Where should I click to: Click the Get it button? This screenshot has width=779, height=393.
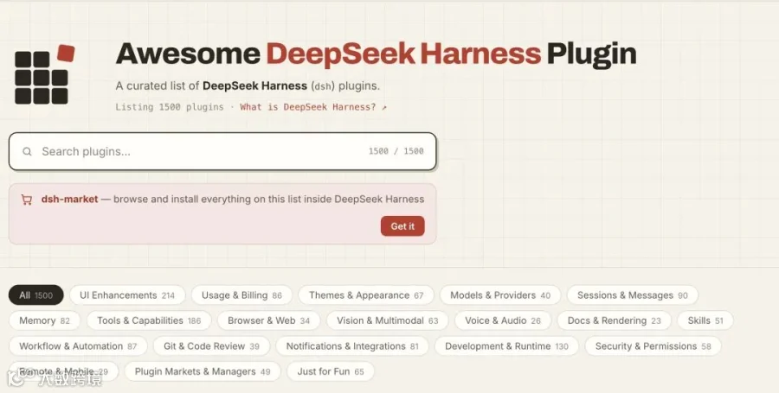[402, 226]
